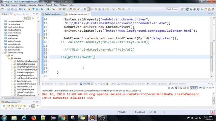Screen dimensions: 216x121
Task: Click the editor vertical scrollbar
Action: (x=212, y=57)
